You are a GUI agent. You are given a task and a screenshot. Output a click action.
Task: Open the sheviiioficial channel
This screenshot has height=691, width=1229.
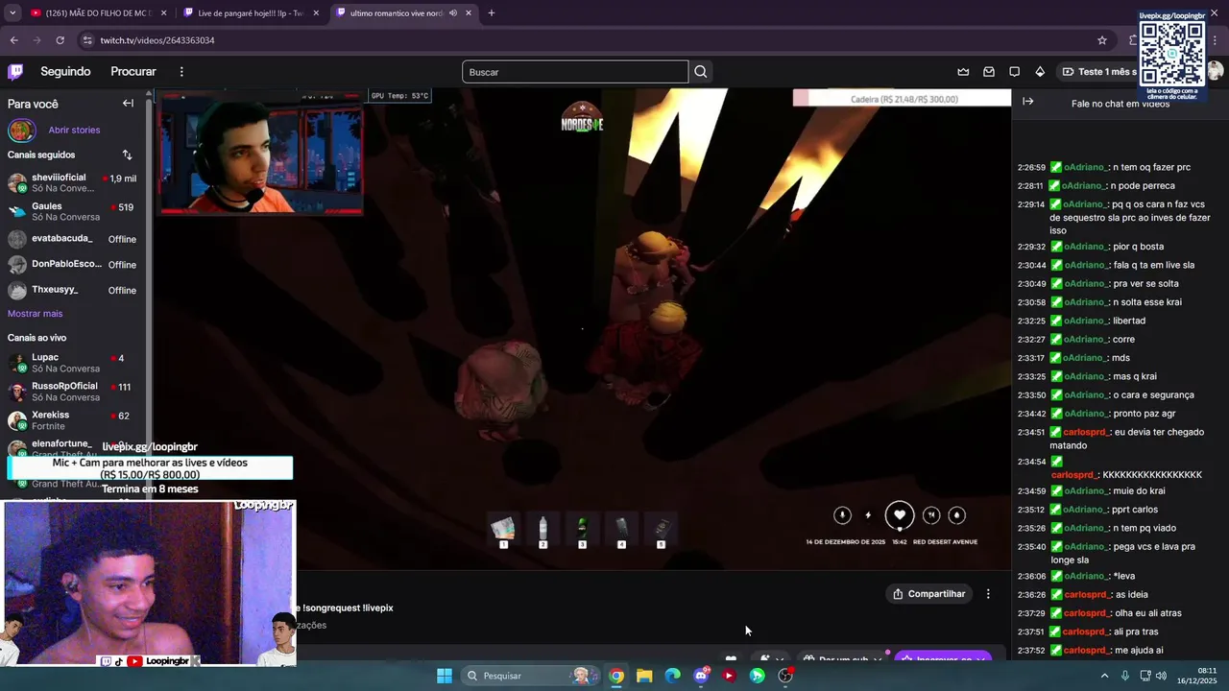pyautogui.click(x=73, y=183)
